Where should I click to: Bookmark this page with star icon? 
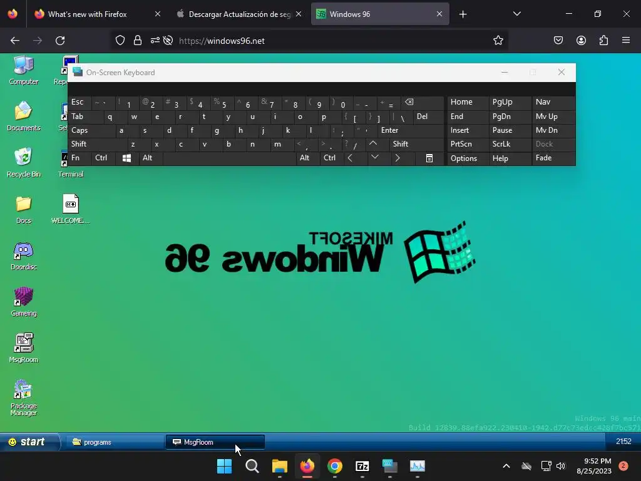pyautogui.click(x=498, y=41)
